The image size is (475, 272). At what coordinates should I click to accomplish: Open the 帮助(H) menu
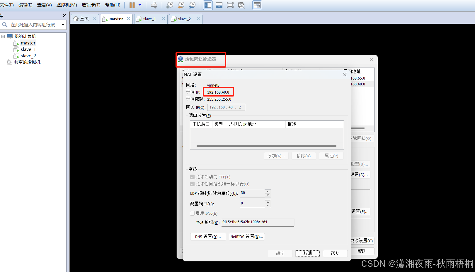[x=113, y=5]
